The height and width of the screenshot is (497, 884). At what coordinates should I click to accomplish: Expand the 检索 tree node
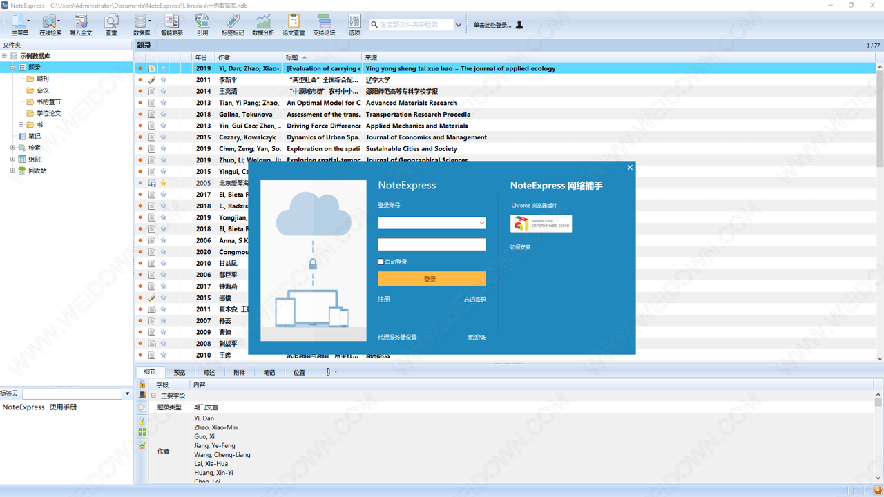[12, 148]
